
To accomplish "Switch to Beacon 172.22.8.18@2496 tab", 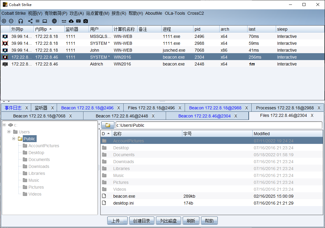I will (87, 108).
